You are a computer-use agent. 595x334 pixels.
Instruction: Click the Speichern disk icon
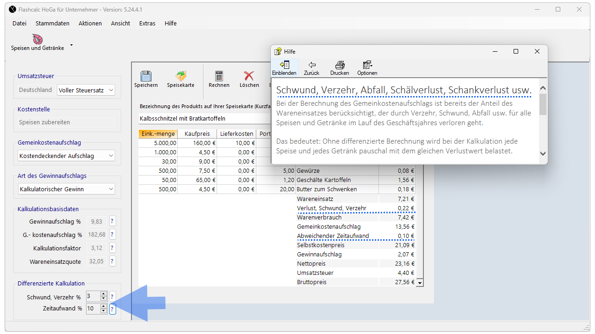click(146, 77)
